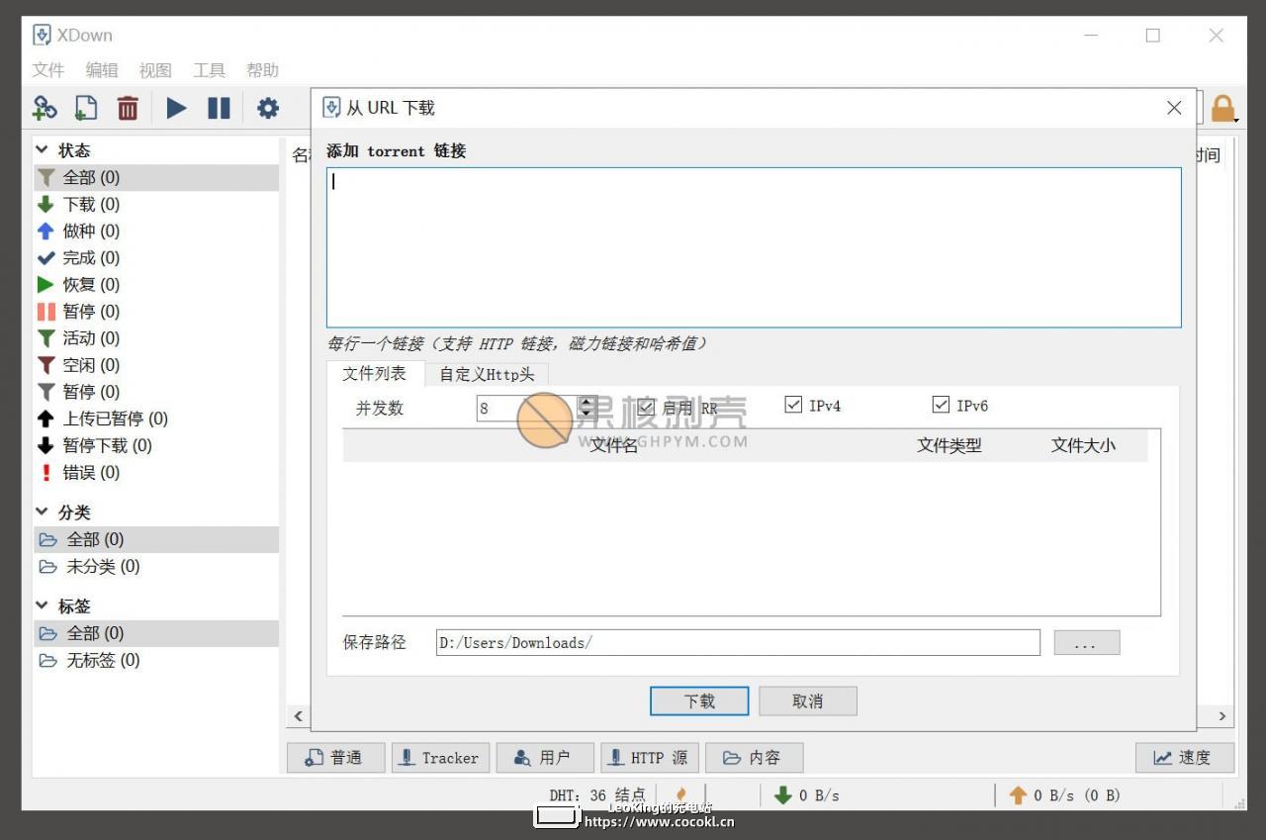Open settings with the gear icon
The height and width of the screenshot is (840, 1266).
tap(268, 108)
